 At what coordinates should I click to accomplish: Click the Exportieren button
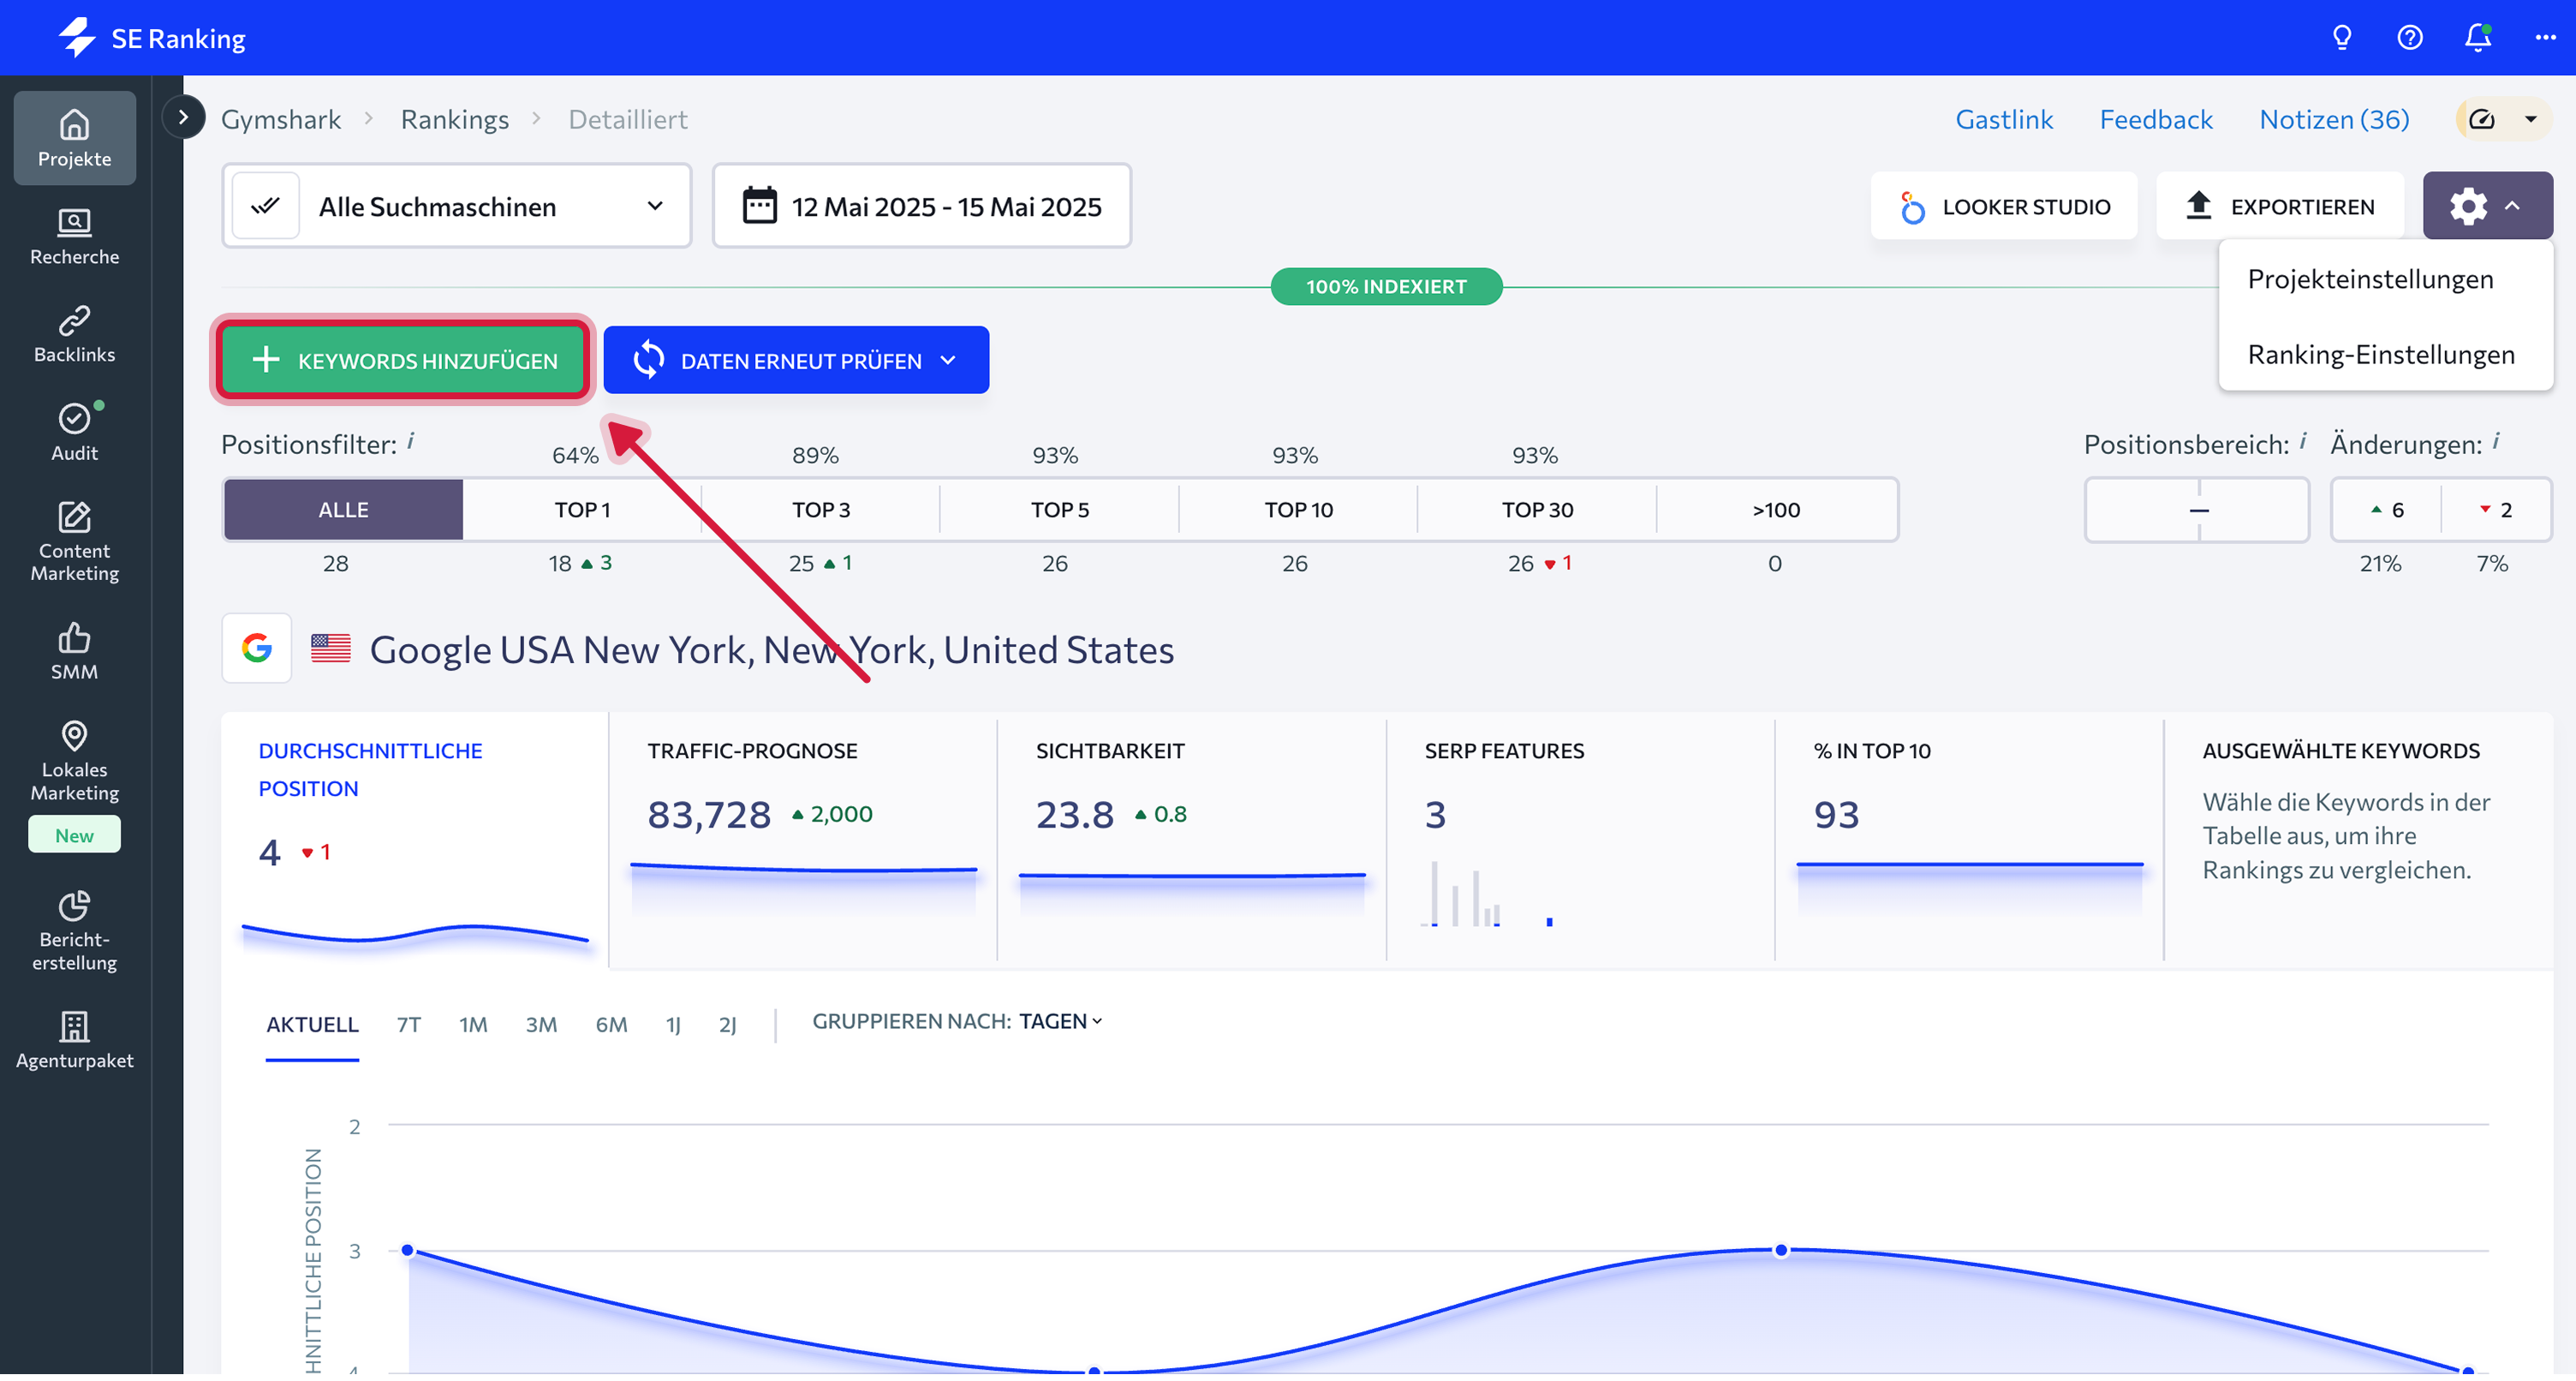2280,206
